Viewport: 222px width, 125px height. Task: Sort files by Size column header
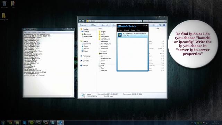click(157, 28)
